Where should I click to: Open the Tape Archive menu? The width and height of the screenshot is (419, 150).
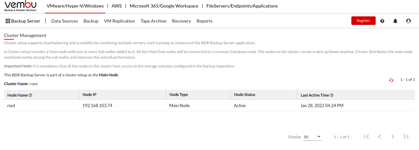(153, 21)
